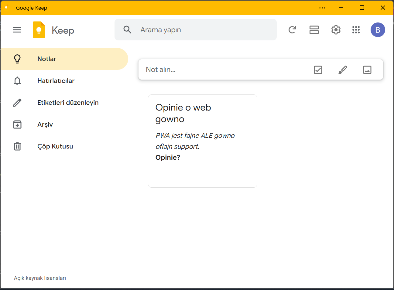Click the Keep wordmark text
This screenshot has height=290, width=394.
click(63, 30)
